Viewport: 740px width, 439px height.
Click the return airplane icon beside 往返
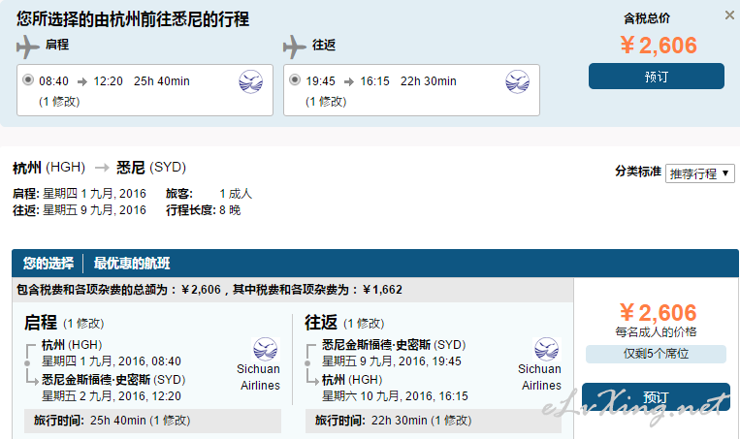coord(295,47)
